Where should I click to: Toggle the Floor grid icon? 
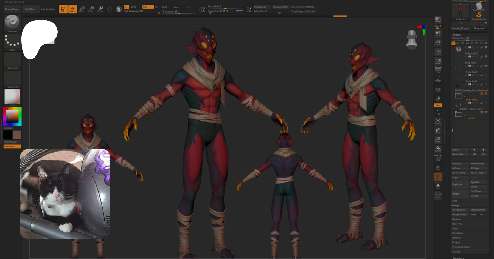coord(438,80)
